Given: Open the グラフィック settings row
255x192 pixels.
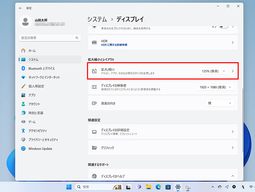Looking at the screenshot, I should [x=163, y=148].
